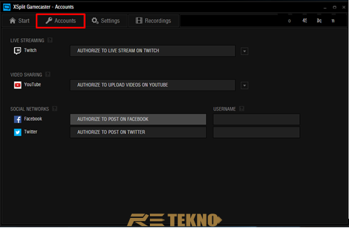Click the Twitch logo icon

pos(18,51)
